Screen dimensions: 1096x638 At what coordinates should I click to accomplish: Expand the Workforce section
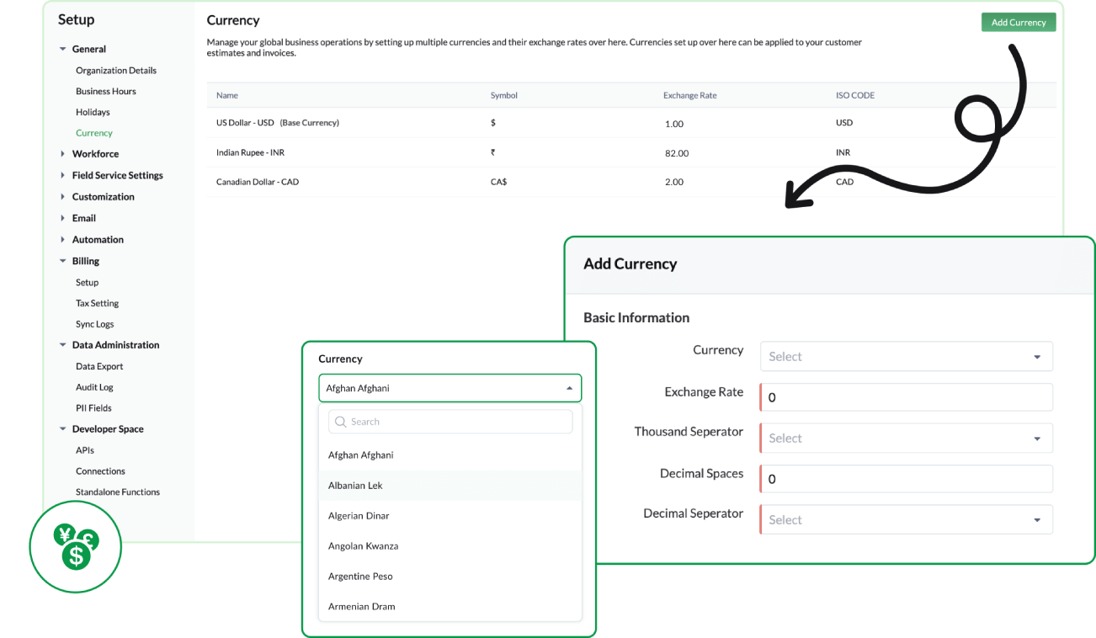tap(63, 154)
